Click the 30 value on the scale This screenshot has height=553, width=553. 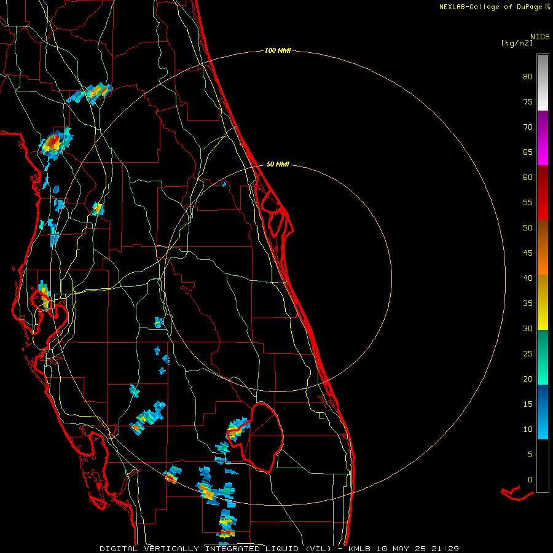coord(528,328)
